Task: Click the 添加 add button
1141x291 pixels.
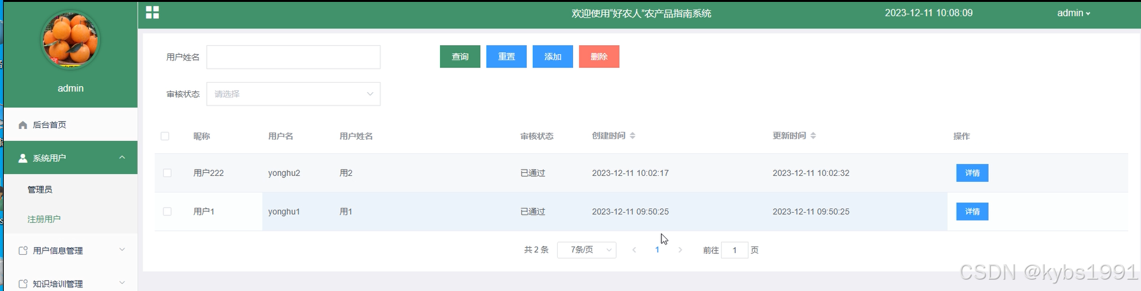Action: (x=553, y=57)
